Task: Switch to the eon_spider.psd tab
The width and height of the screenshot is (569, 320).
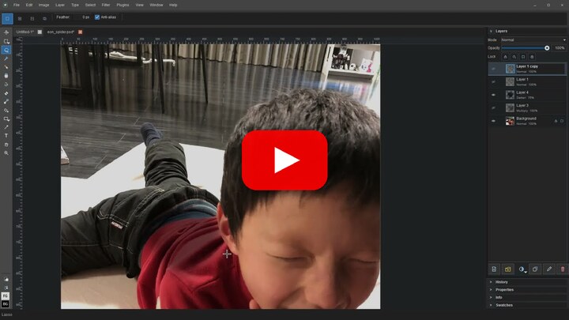Action: [x=61, y=32]
